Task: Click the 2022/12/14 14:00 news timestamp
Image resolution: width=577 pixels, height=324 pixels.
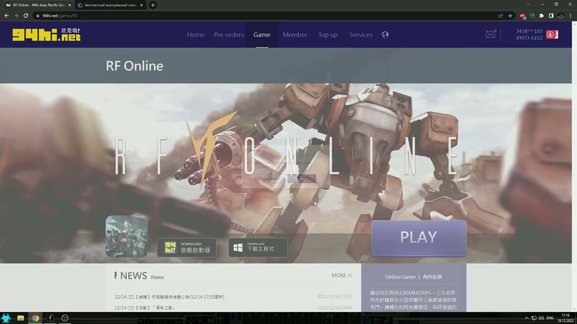Action: [x=334, y=308]
